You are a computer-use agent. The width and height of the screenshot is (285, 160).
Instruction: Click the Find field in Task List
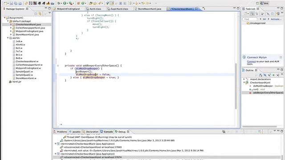(250, 19)
